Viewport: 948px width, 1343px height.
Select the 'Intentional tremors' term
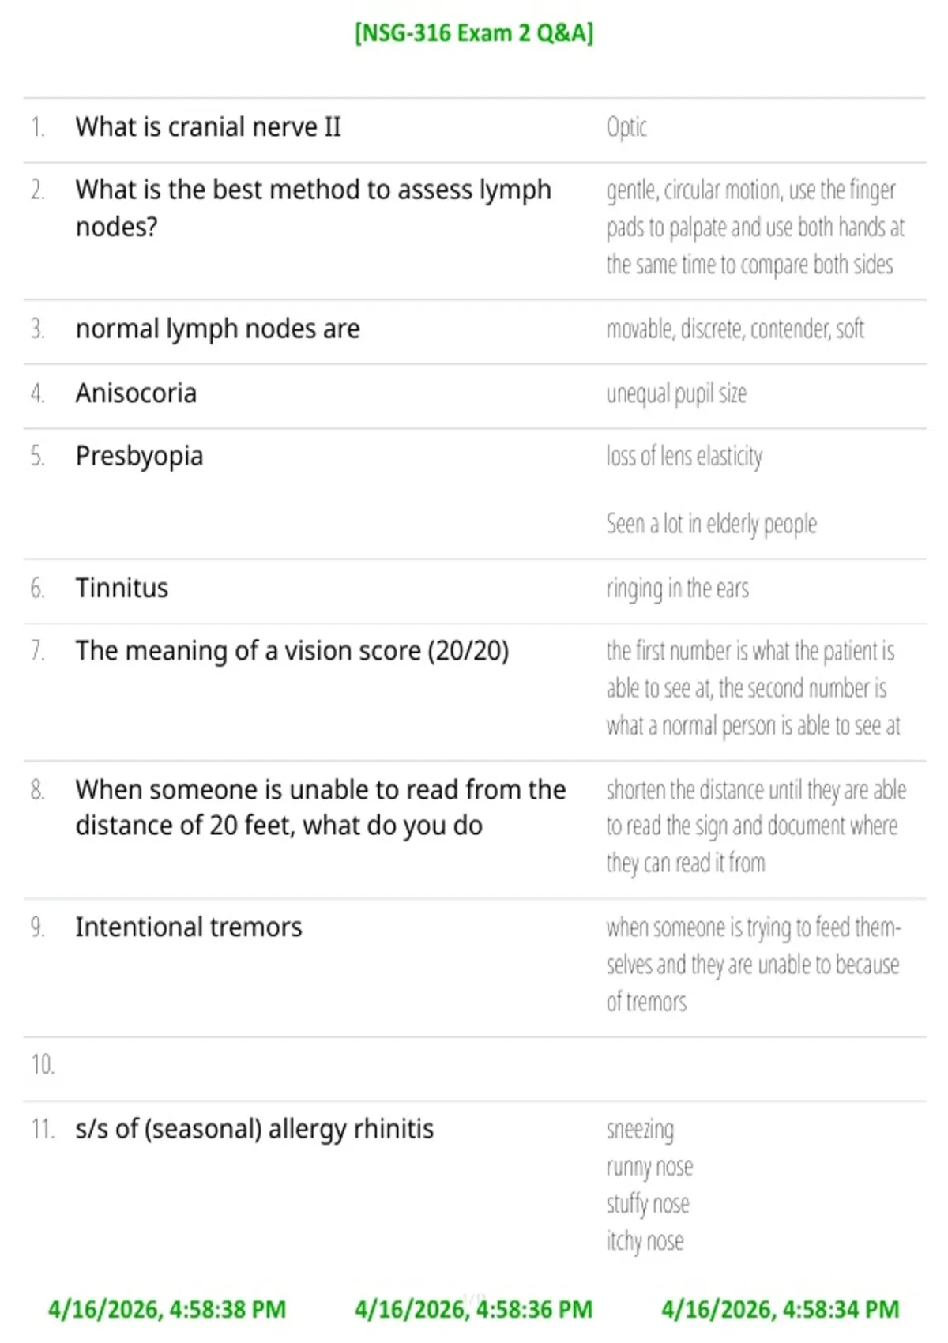point(189,927)
